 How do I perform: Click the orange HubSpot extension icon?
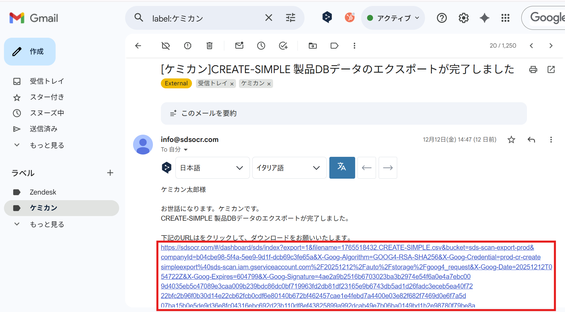(x=350, y=17)
